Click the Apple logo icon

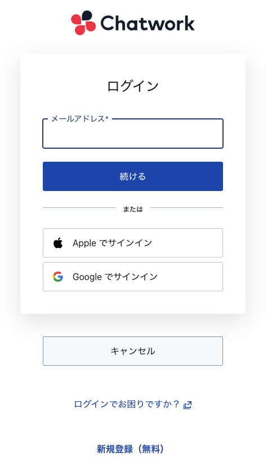[x=58, y=243]
